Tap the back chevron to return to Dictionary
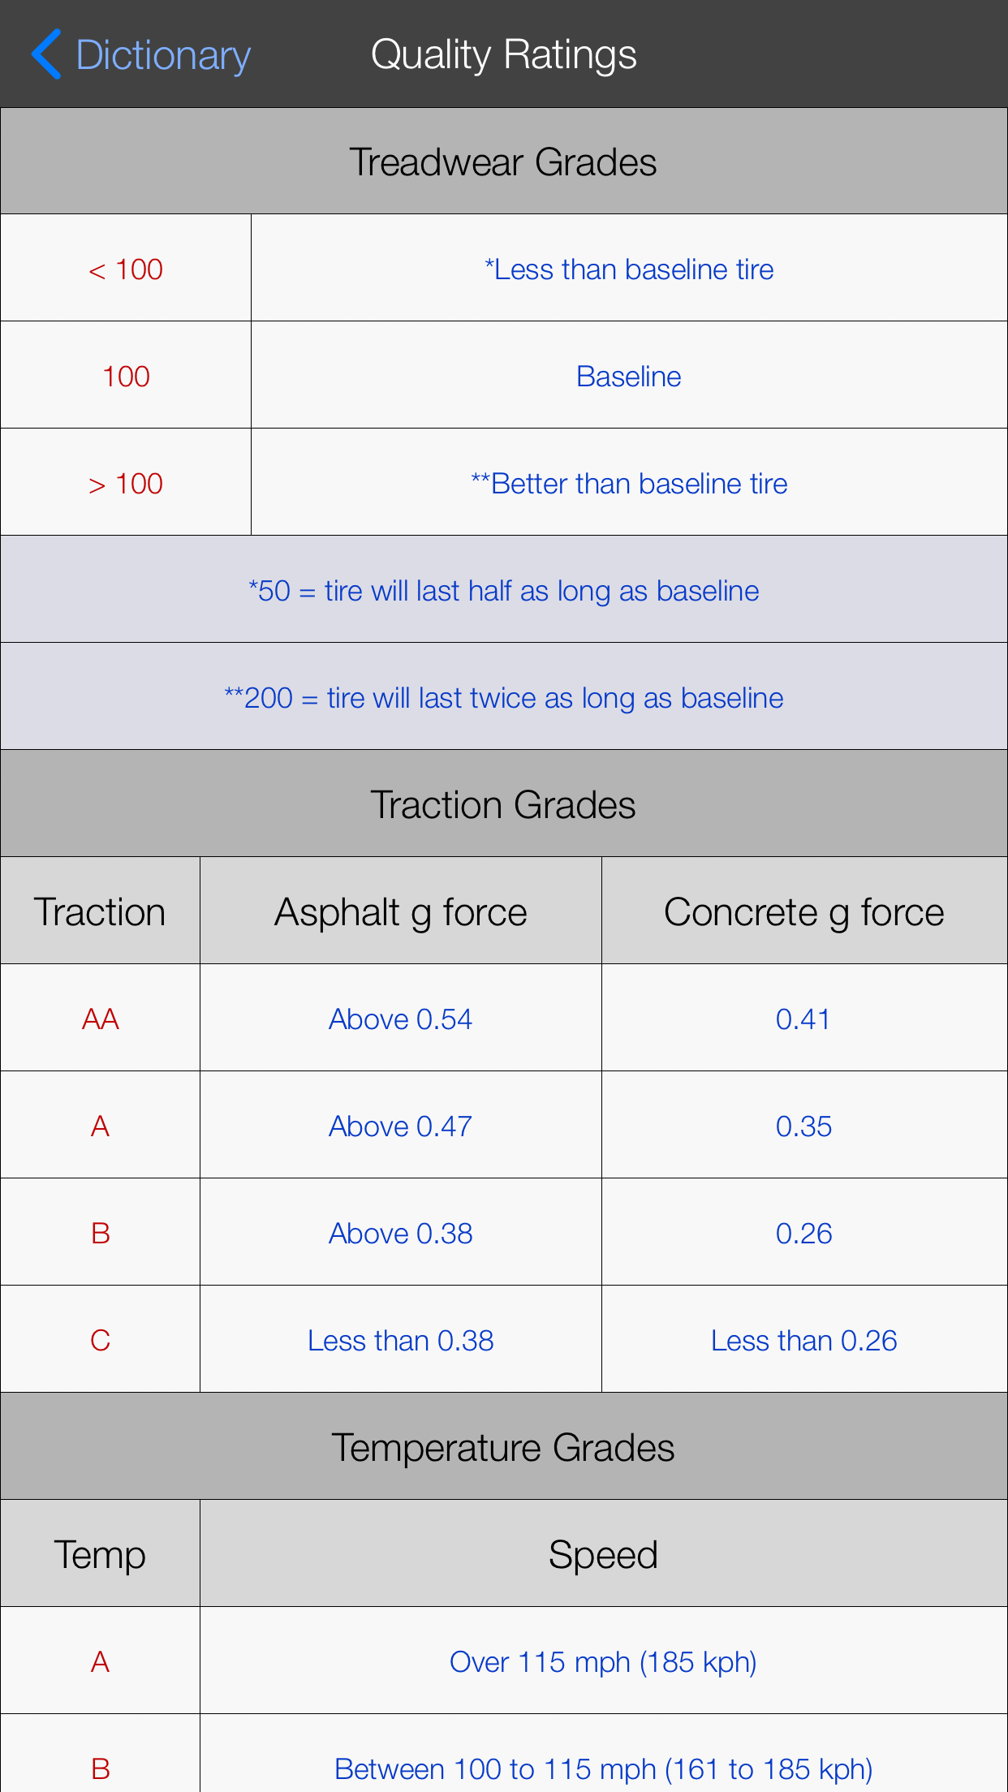Screen dimensions: 1008x1792 [46, 54]
